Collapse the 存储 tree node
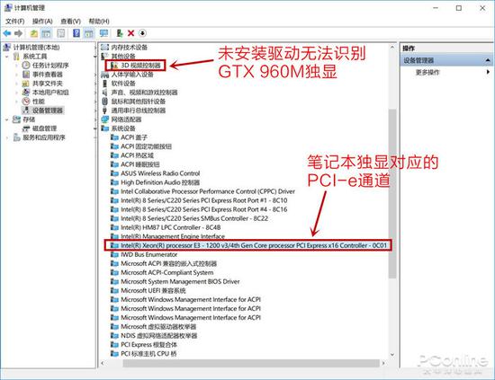The image size is (495, 380). pyautogui.click(x=7, y=119)
